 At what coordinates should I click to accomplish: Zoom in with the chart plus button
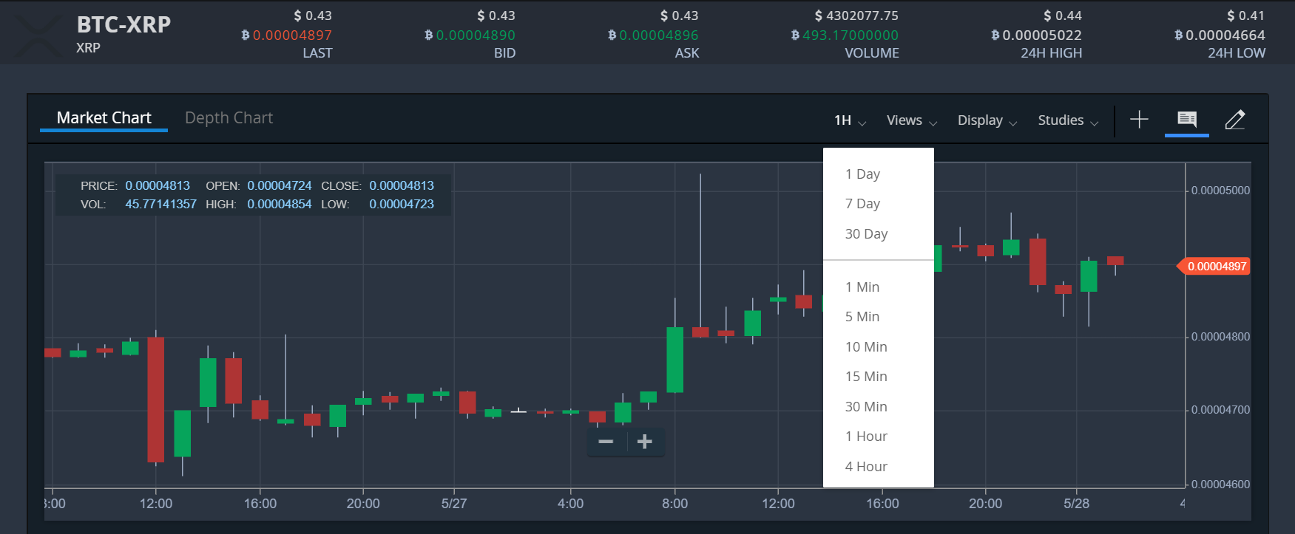pyautogui.click(x=645, y=442)
